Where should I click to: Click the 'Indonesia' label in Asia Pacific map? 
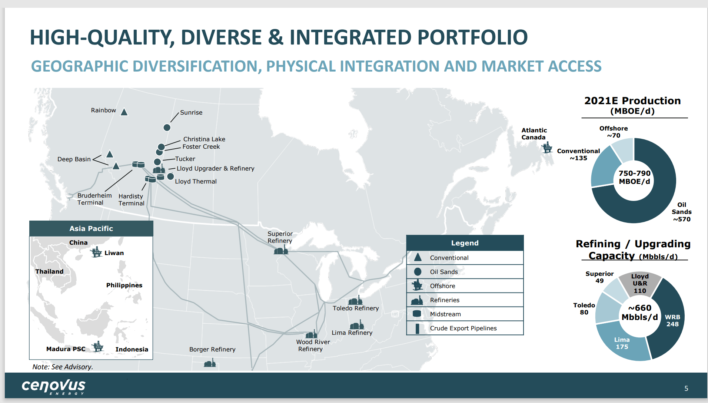(x=132, y=349)
